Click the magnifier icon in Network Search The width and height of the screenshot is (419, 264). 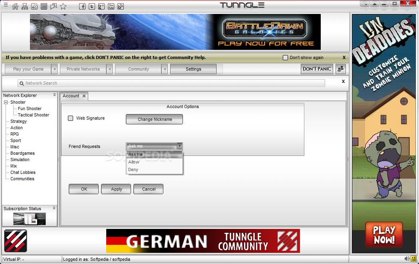coord(22,83)
